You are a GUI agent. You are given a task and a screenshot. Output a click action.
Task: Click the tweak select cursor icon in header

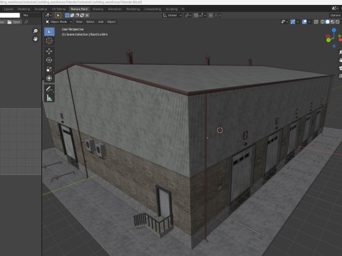[x=58, y=16]
